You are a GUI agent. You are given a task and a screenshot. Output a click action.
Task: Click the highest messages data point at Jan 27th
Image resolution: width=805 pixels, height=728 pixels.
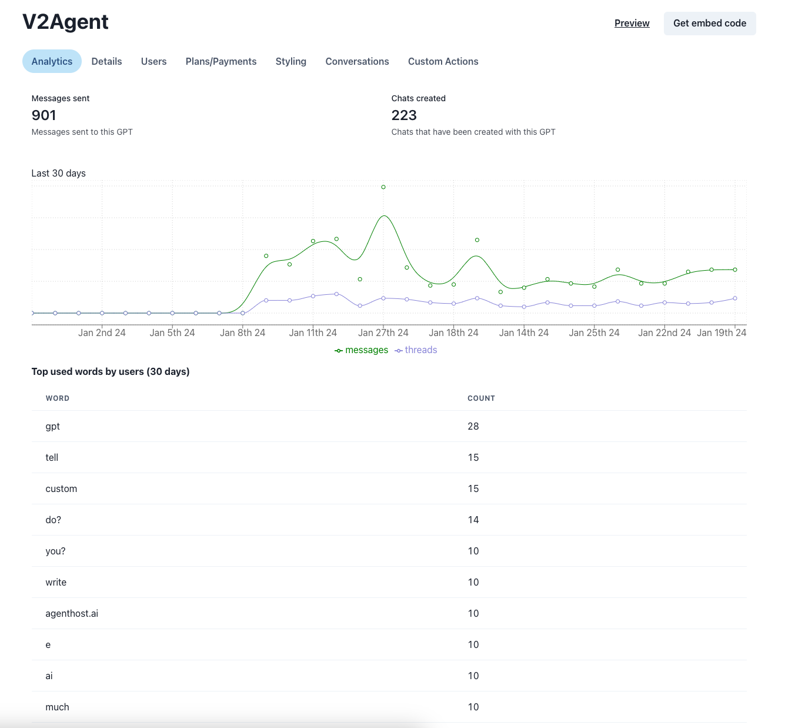[x=383, y=187]
